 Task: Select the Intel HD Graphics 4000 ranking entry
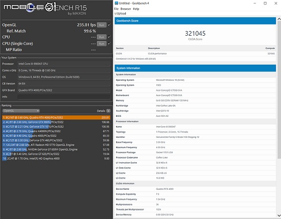(56, 158)
